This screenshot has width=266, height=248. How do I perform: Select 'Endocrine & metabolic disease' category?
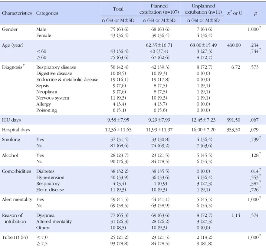click(67, 80)
